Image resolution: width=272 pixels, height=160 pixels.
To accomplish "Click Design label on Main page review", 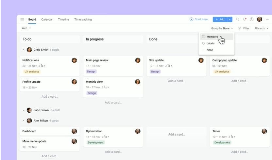I will [x=91, y=72].
